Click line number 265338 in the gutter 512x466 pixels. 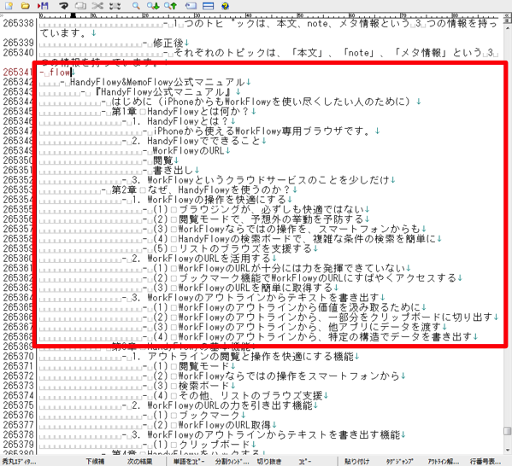point(18,24)
